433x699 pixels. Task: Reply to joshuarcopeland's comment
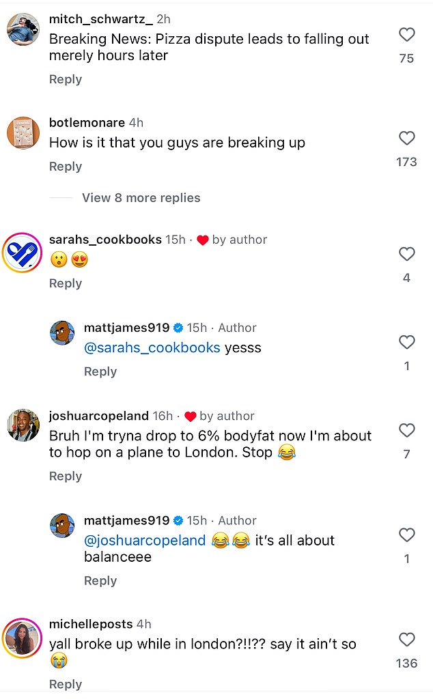tap(66, 476)
